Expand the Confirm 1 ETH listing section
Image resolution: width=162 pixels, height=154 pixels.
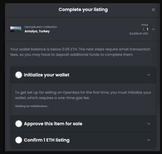149,140
